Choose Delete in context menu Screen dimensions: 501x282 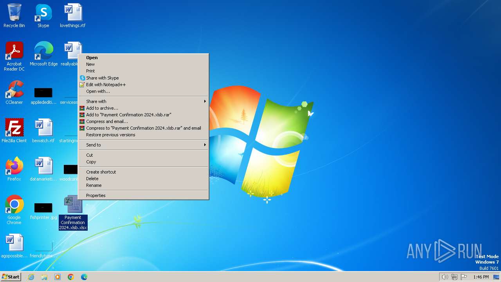tap(144, 179)
